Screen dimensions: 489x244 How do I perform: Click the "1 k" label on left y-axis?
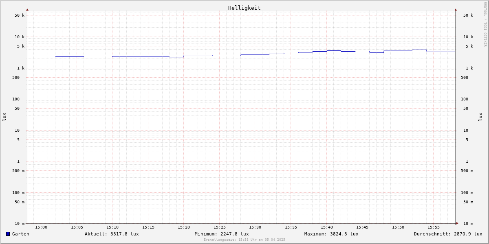tap(21, 68)
